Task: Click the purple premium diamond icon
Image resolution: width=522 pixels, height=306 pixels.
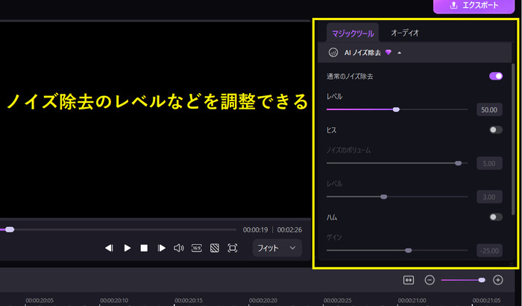Action: click(389, 52)
